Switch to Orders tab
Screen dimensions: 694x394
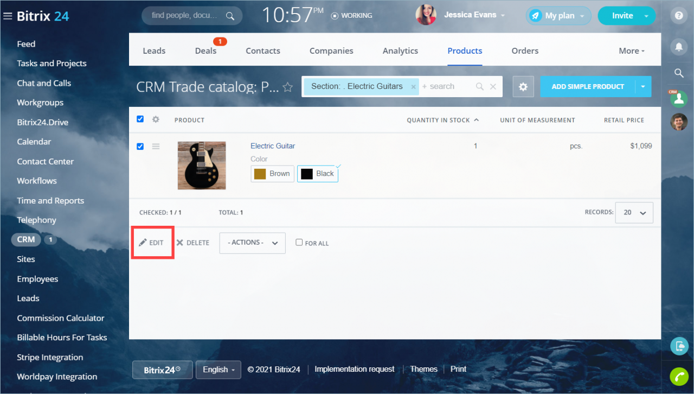(x=525, y=51)
